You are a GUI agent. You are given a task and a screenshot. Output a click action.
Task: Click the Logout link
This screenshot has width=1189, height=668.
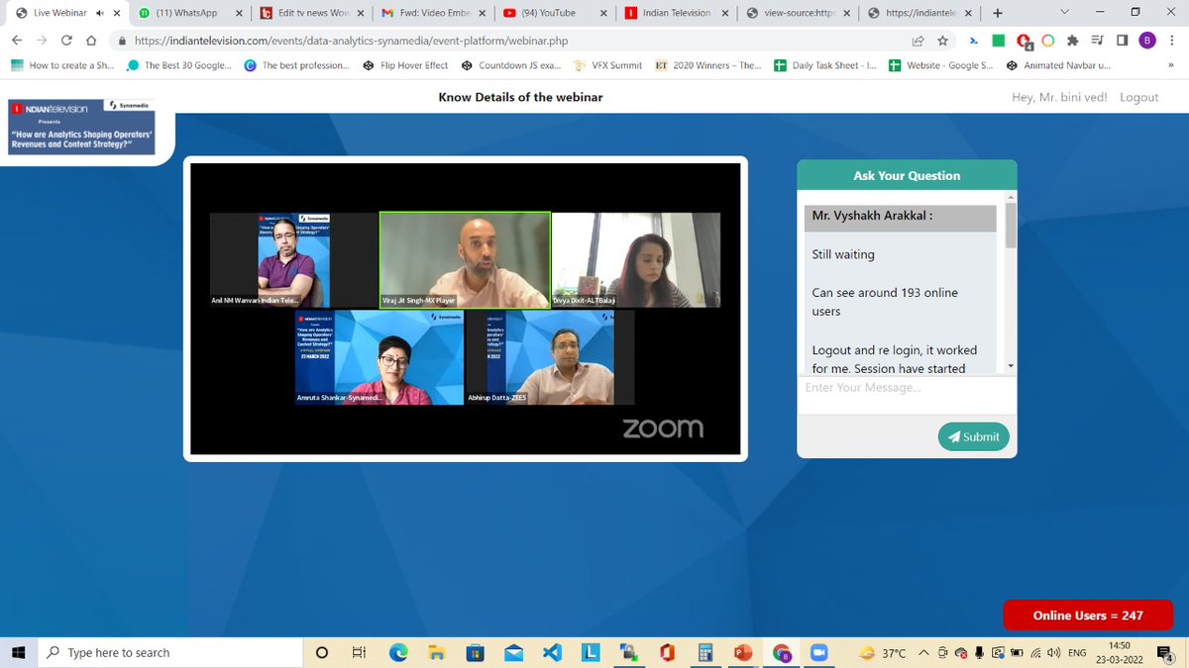[1138, 97]
